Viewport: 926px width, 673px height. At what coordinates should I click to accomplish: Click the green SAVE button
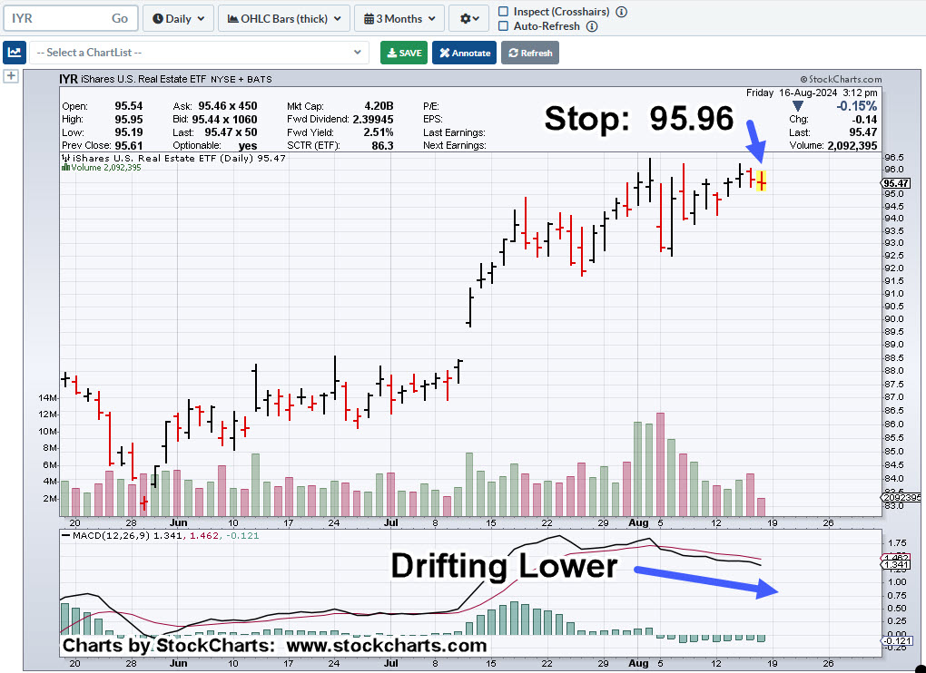tap(403, 53)
